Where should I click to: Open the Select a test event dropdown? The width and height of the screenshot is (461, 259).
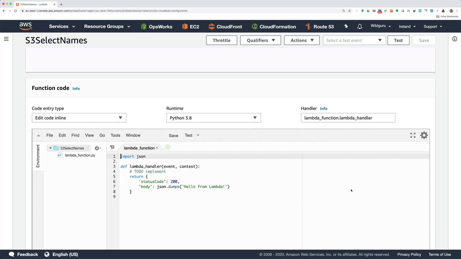tap(354, 40)
